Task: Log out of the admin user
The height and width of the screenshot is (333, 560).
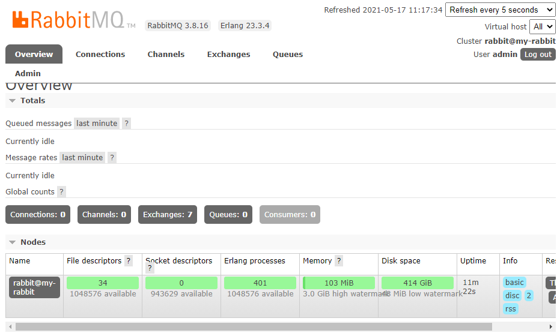Action: pyautogui.click(x=538, y=54)
